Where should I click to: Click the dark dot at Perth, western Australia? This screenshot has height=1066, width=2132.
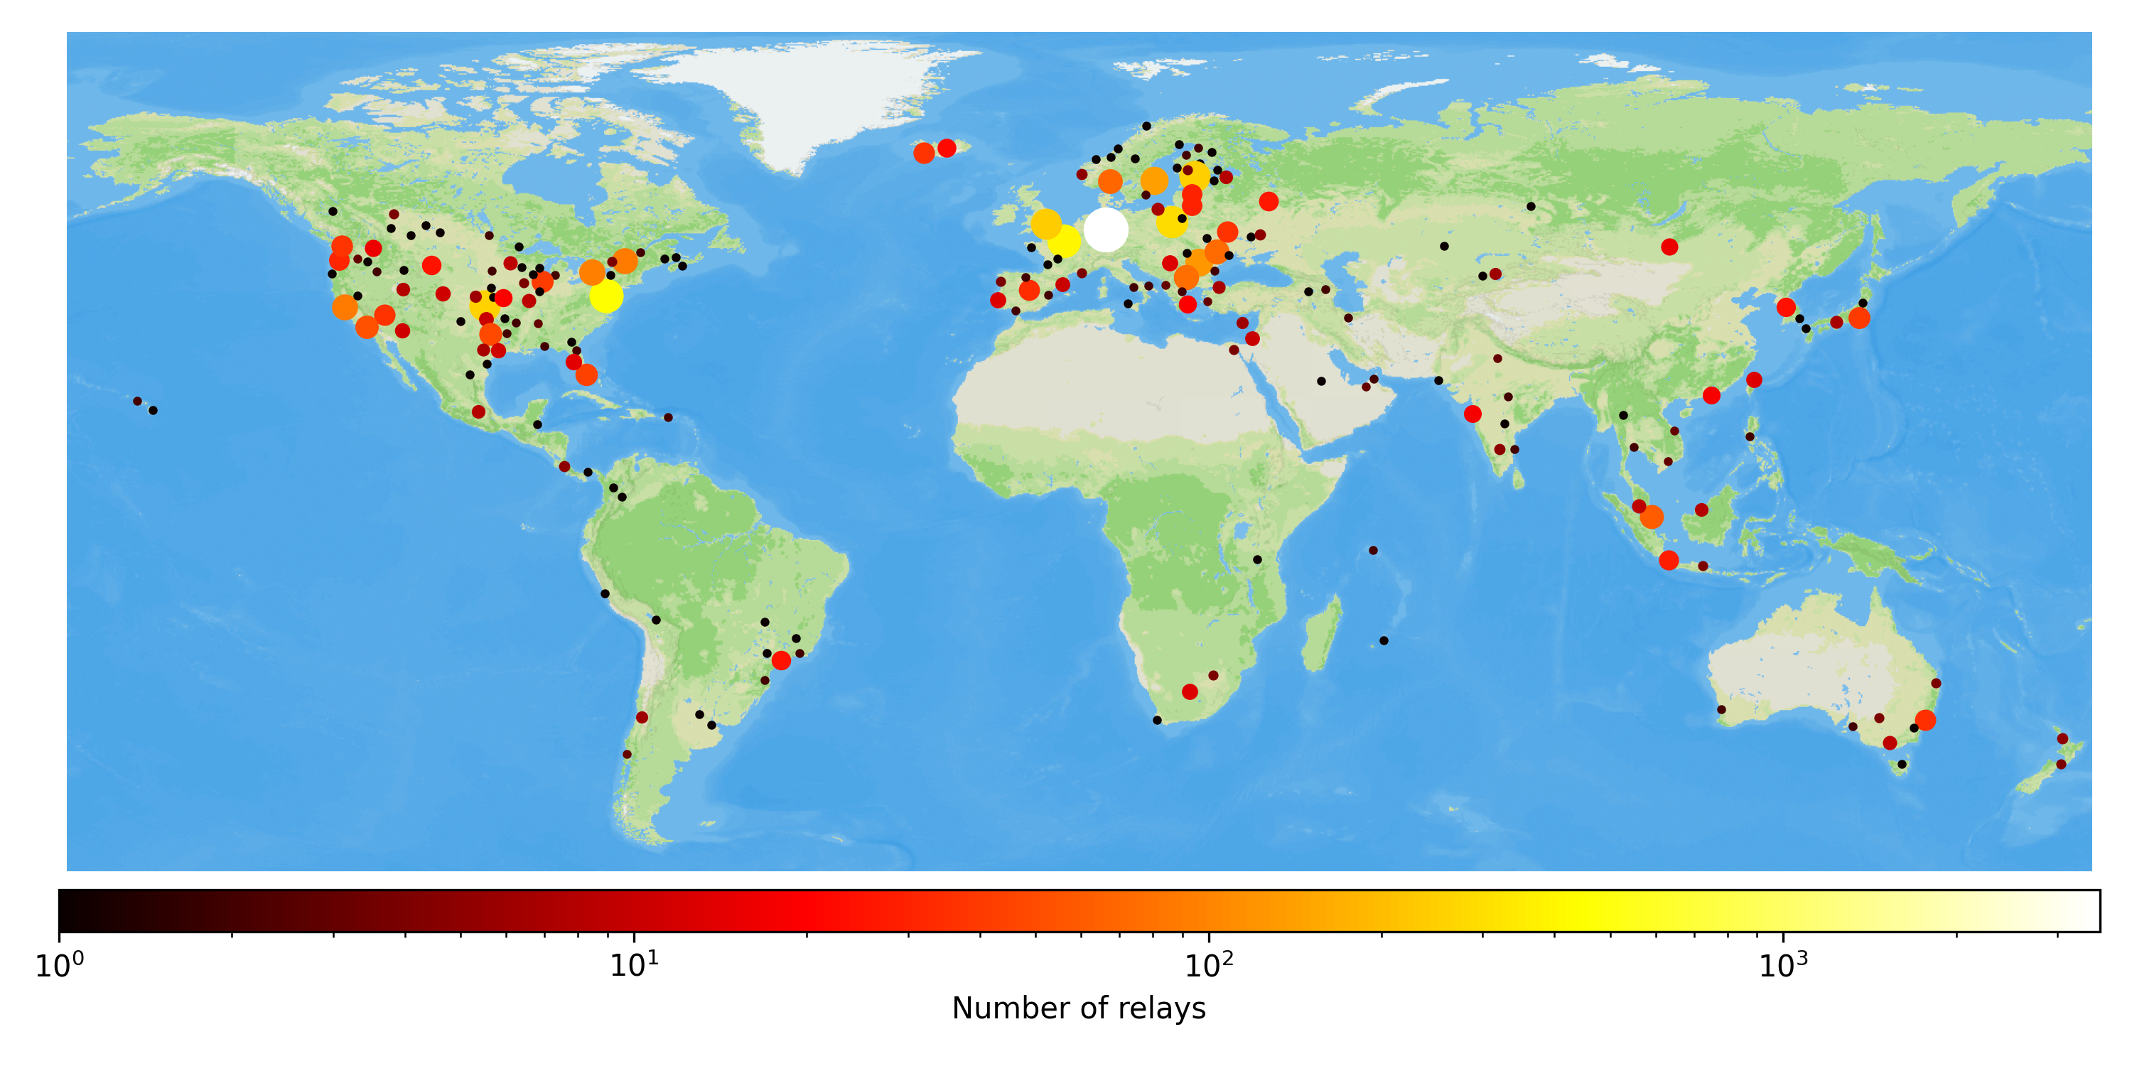[x=1721, y=709]
